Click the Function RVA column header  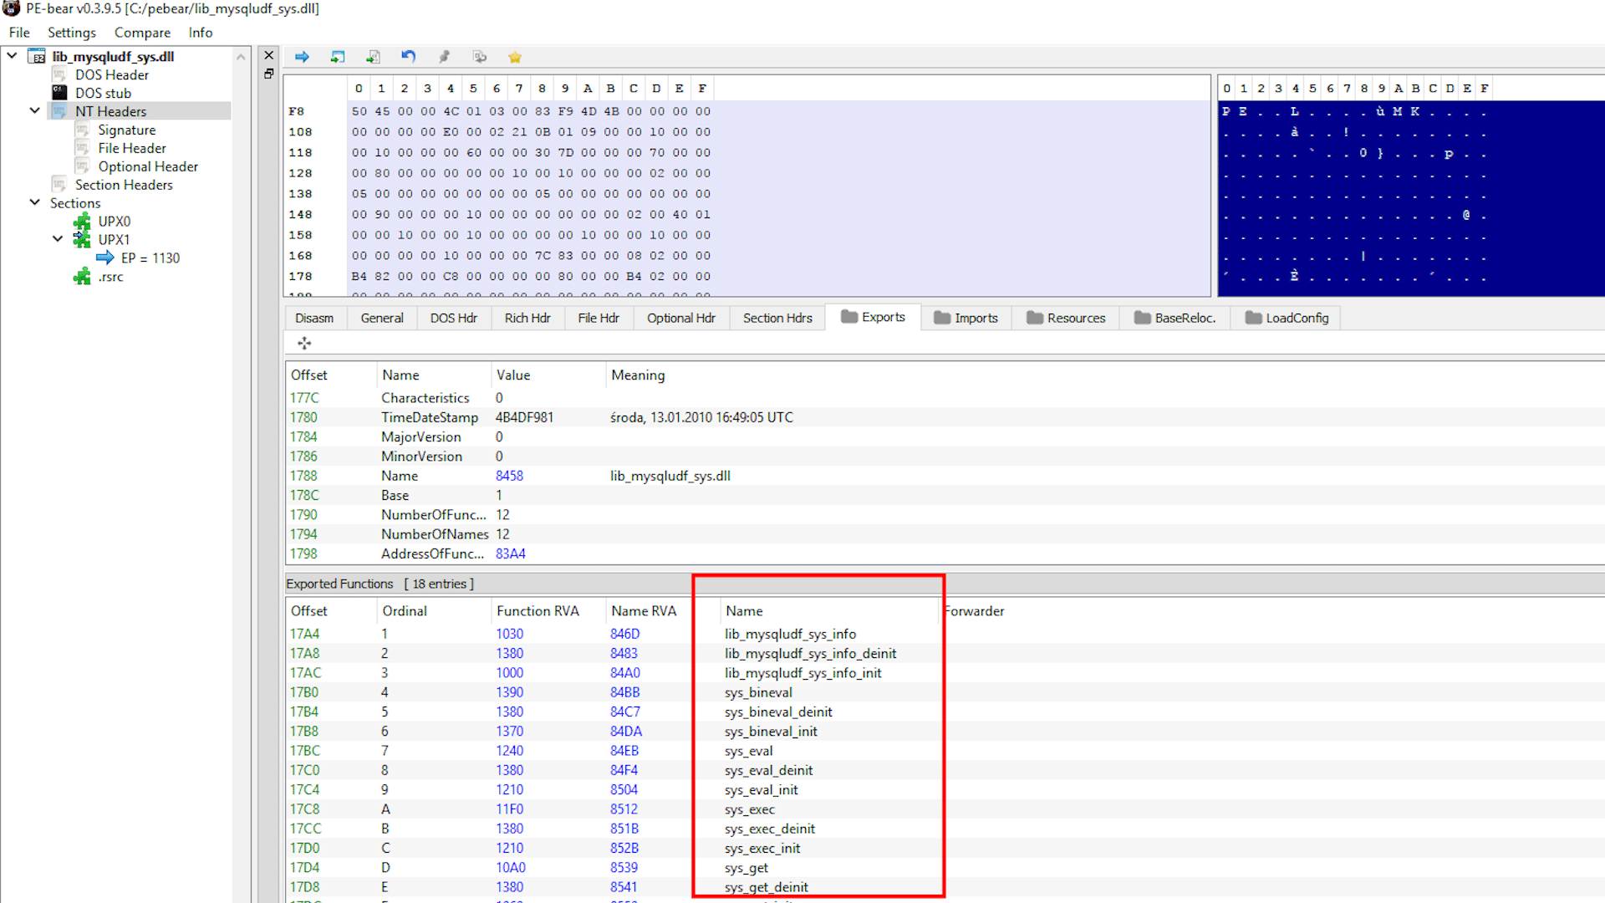548,611
